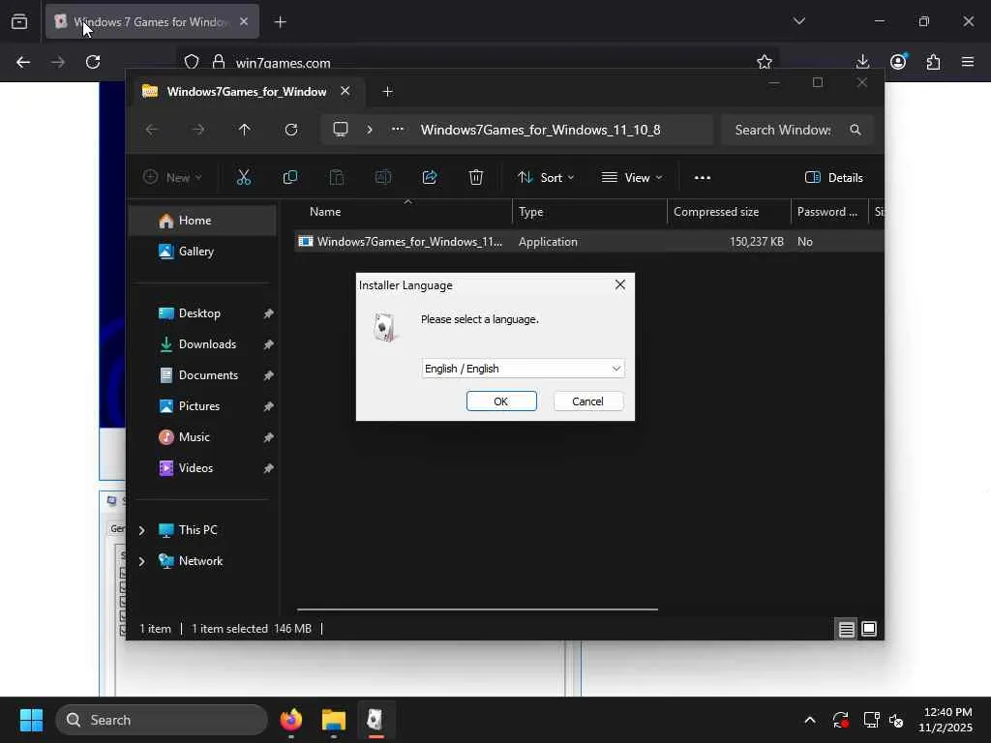Cancel the Installer Language dialog
Viewport: 991px width, 743px height.
coord(587,401)
